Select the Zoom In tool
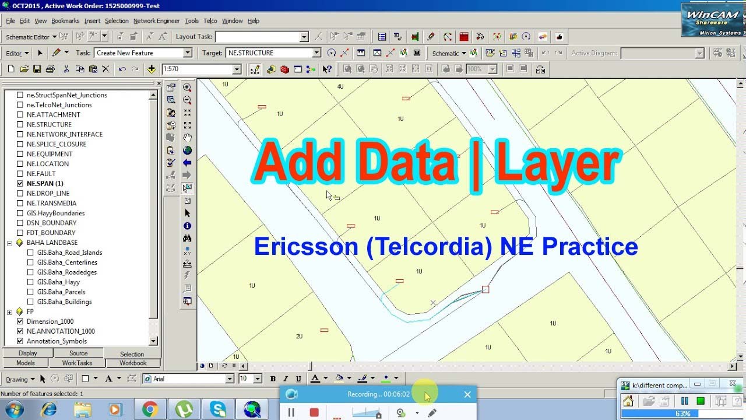This screenshot has height=420, width=746. coord(187,87)
